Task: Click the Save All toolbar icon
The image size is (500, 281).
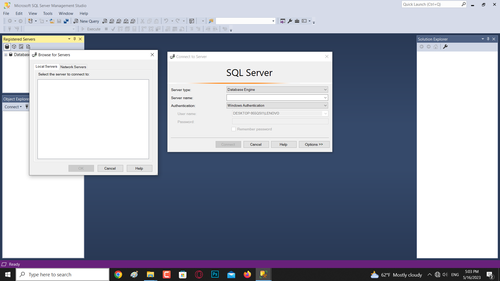Action: (x=66, y=21)
